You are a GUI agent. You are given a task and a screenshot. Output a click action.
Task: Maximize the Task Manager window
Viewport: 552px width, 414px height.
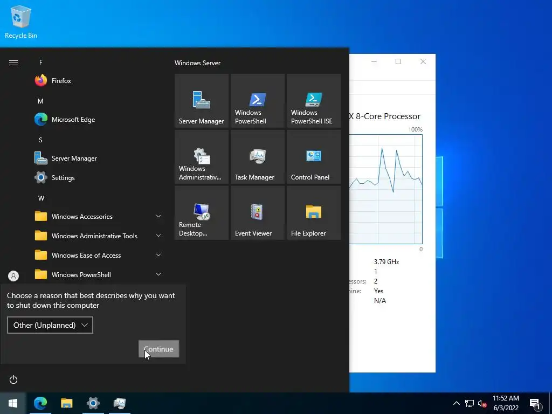point(398,61)
